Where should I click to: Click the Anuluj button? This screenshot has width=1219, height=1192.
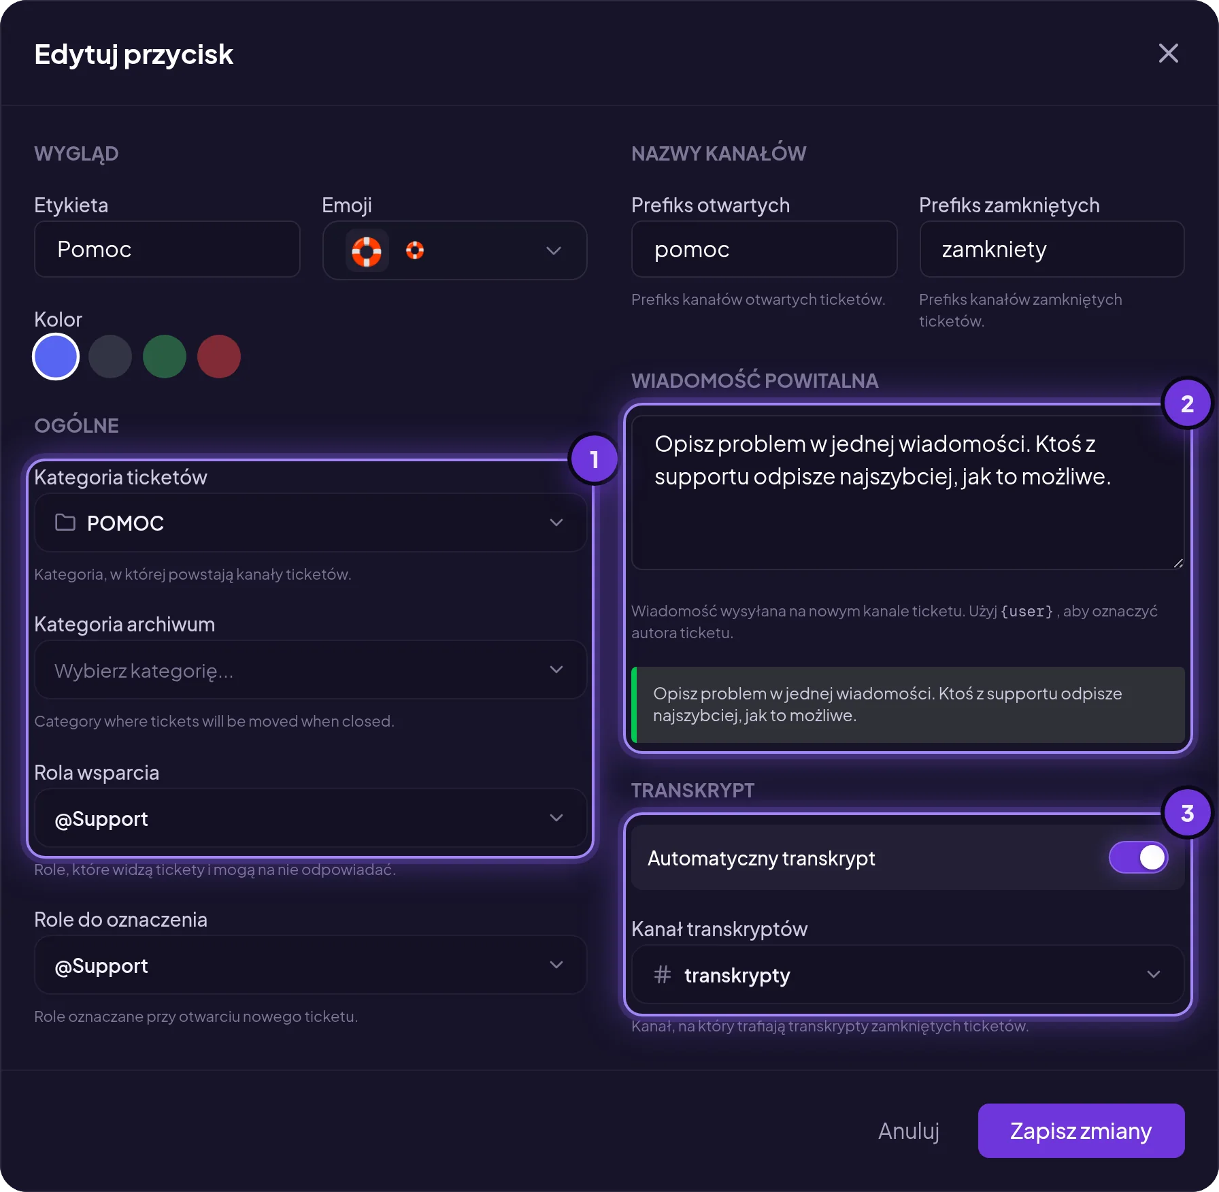click(908, 1131)
